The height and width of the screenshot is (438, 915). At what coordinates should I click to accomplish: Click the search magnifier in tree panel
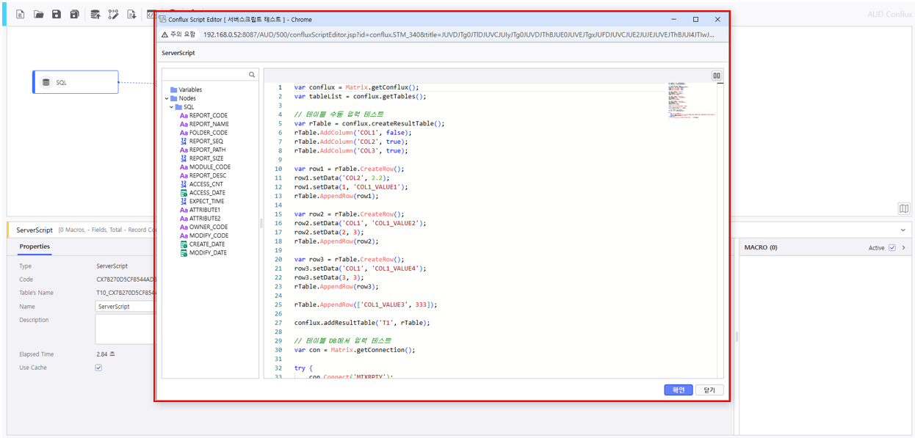[252, 75]
